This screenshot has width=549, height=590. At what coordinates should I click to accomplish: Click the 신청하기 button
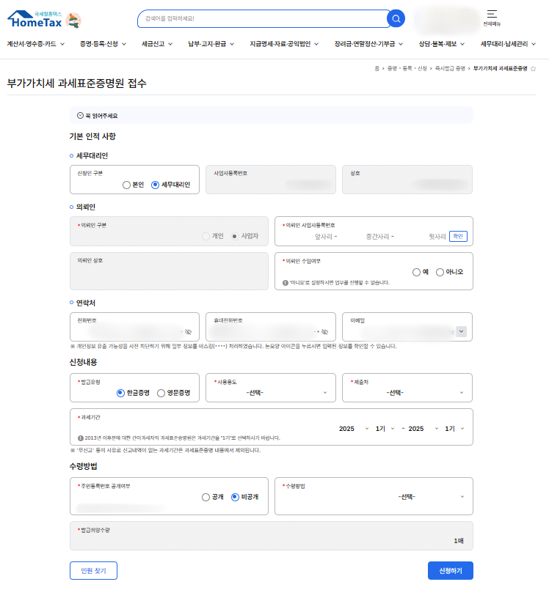[x=450, y=571]
